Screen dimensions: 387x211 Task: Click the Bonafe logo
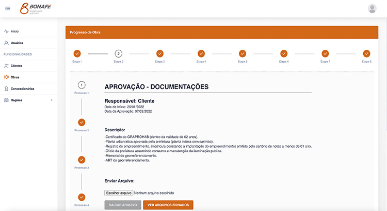pos(36,9)
